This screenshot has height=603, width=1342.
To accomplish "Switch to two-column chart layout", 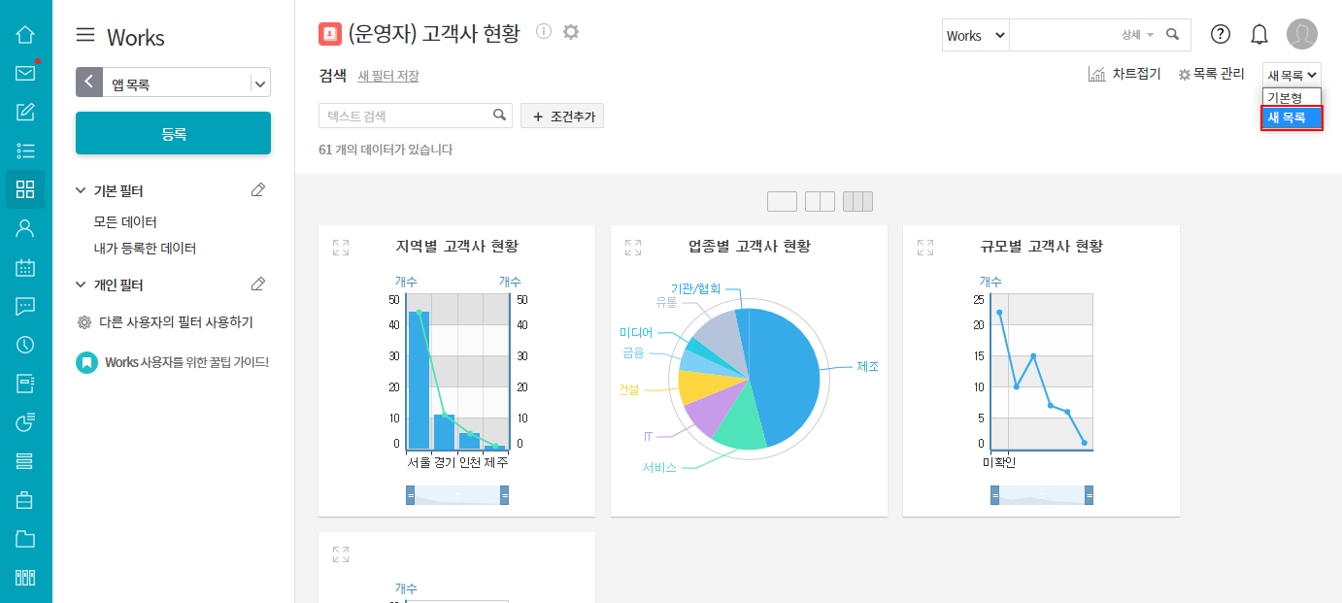I will [820, 202].
